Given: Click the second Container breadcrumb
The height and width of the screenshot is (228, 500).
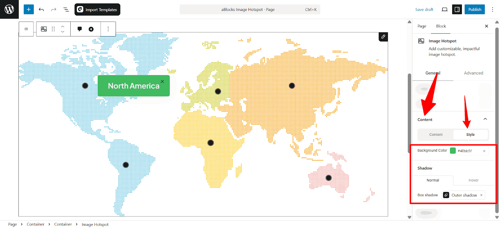Looking at the screenshot, I should coord(63,224).
